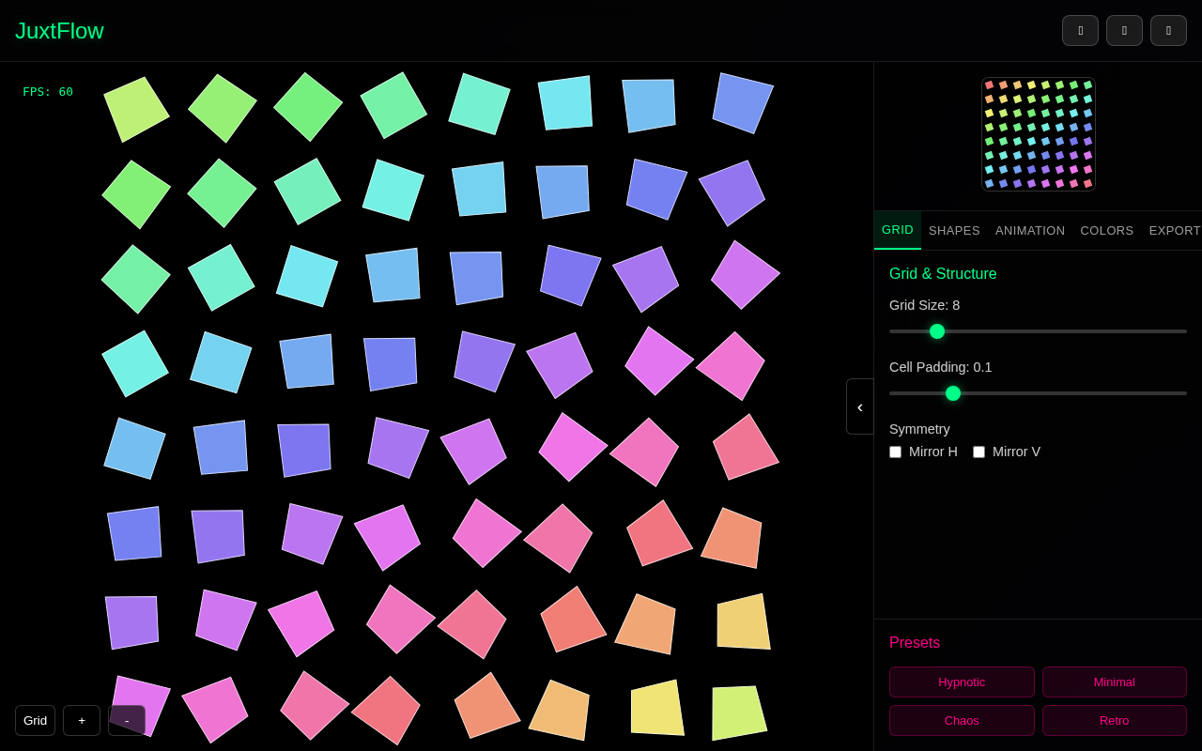Apply the Retro preset
Image resolution: width=1202 pixels, height=751 pixels.
click(1114, 720)
